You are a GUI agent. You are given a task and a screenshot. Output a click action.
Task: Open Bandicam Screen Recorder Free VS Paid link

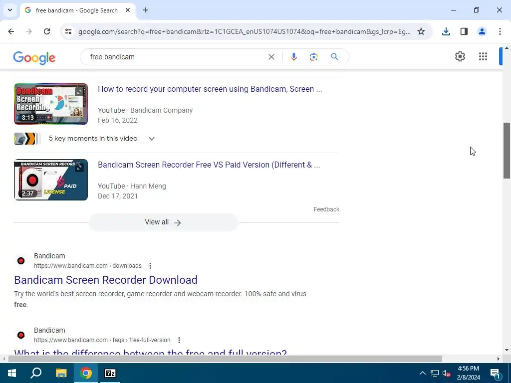(209, 165)
